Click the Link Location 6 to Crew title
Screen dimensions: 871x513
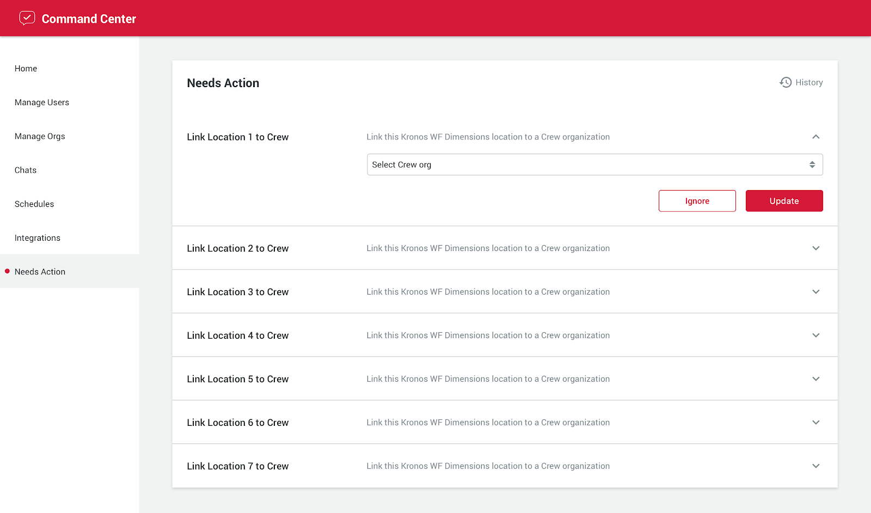click(238, 423)
